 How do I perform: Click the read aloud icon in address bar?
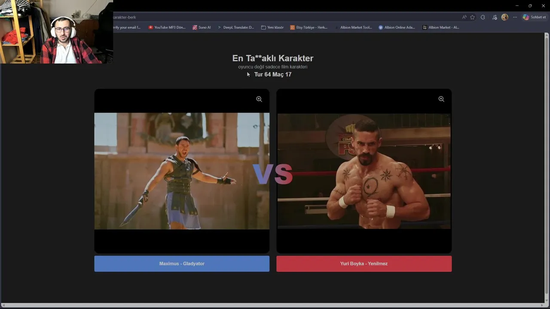coord(464,17)
